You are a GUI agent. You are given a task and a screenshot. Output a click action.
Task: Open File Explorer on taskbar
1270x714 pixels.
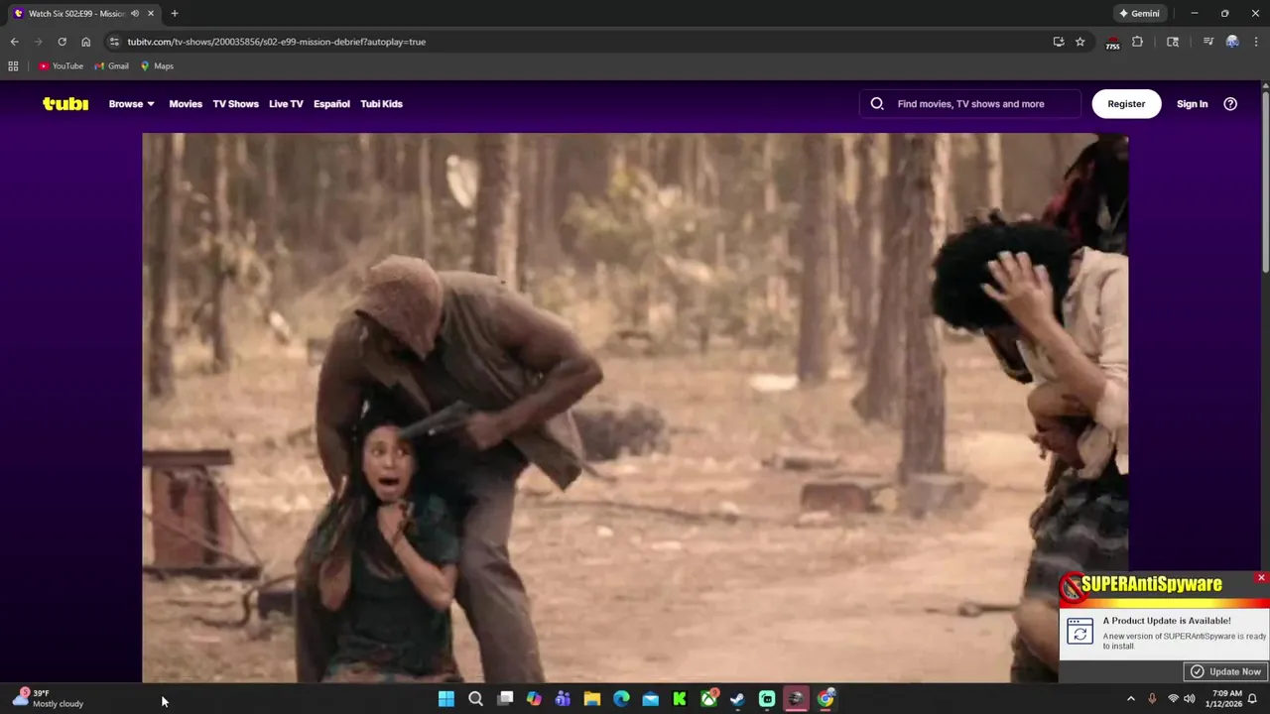tap(592, 699)
